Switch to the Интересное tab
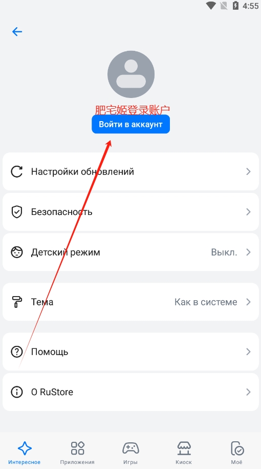Screen dimensions: 261x469 [25, 452]
